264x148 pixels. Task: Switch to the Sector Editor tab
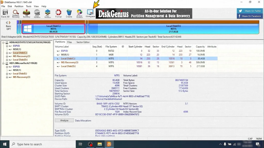click(x=83, y=42)
